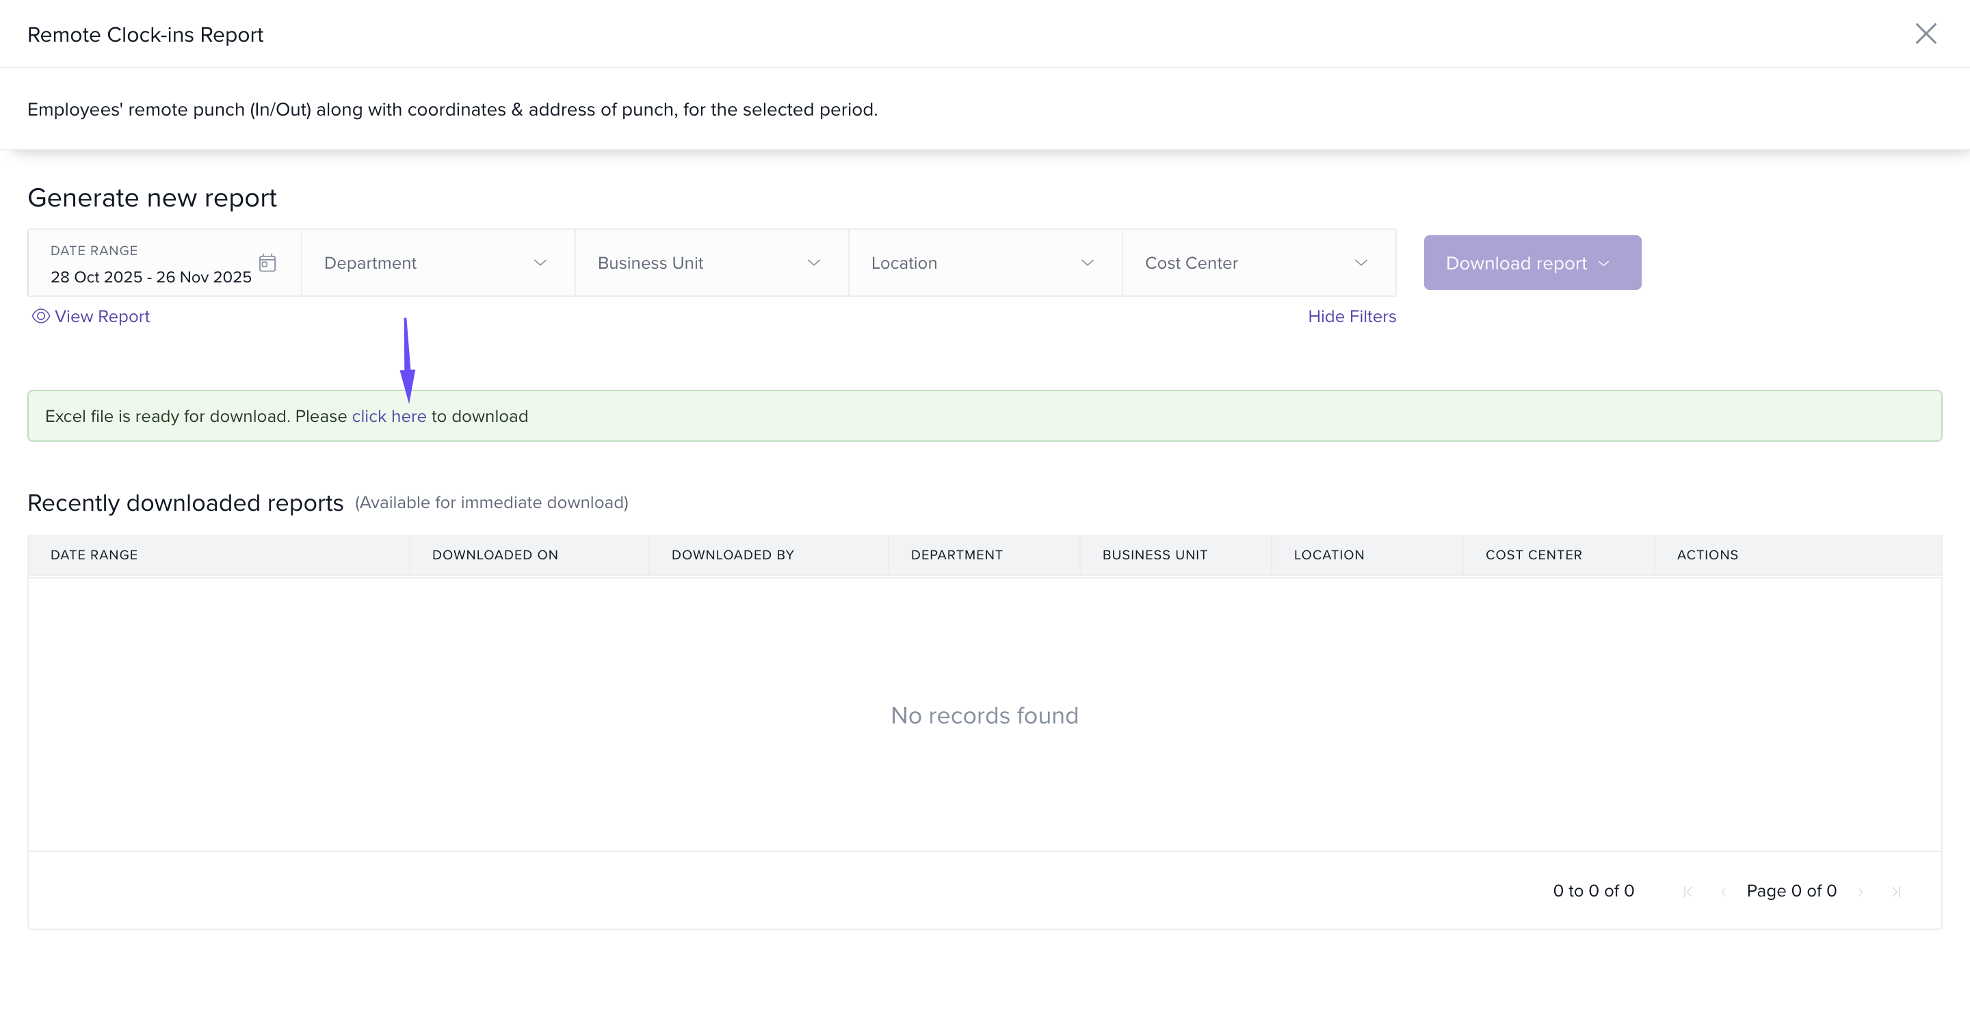Image resolution: width=1970 pixels, height=1010 pixels.
Task: Go to first page pagination icon
Action: pyautogui.click(x=1687, y=892)
